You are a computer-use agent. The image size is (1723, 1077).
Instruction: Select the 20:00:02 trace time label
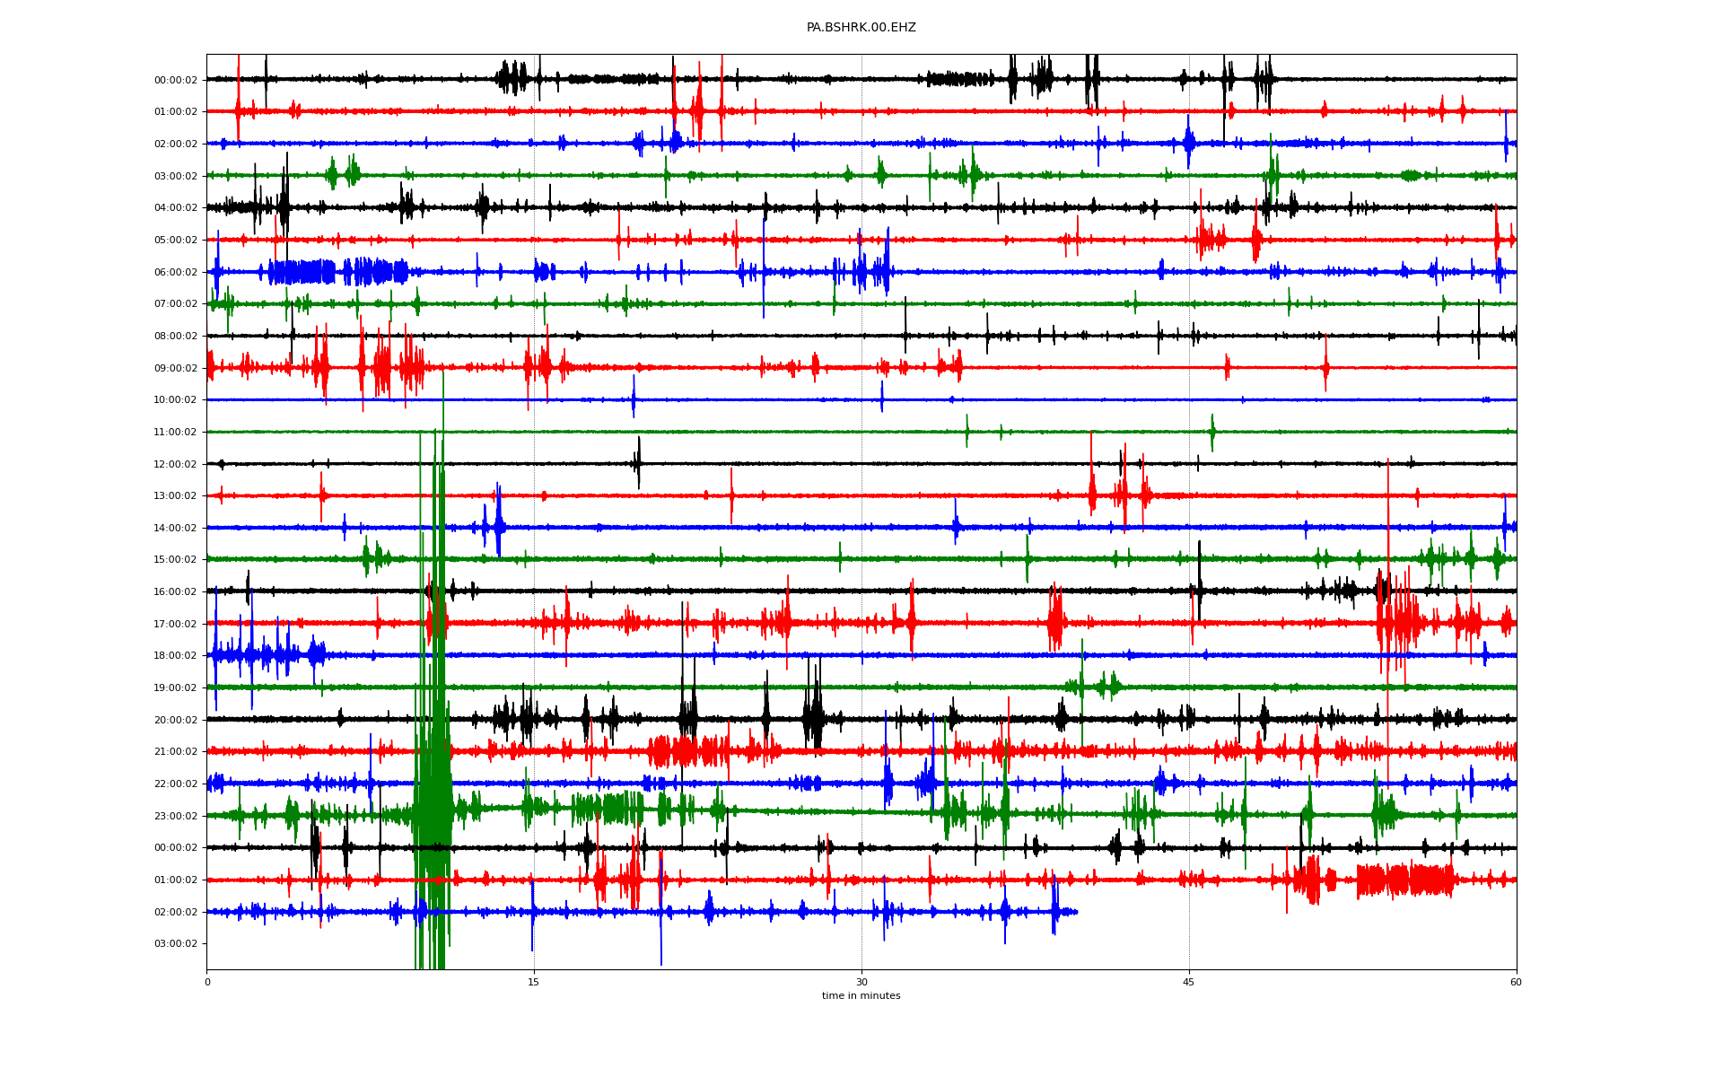pyautogui.click(x=176, y=720)
